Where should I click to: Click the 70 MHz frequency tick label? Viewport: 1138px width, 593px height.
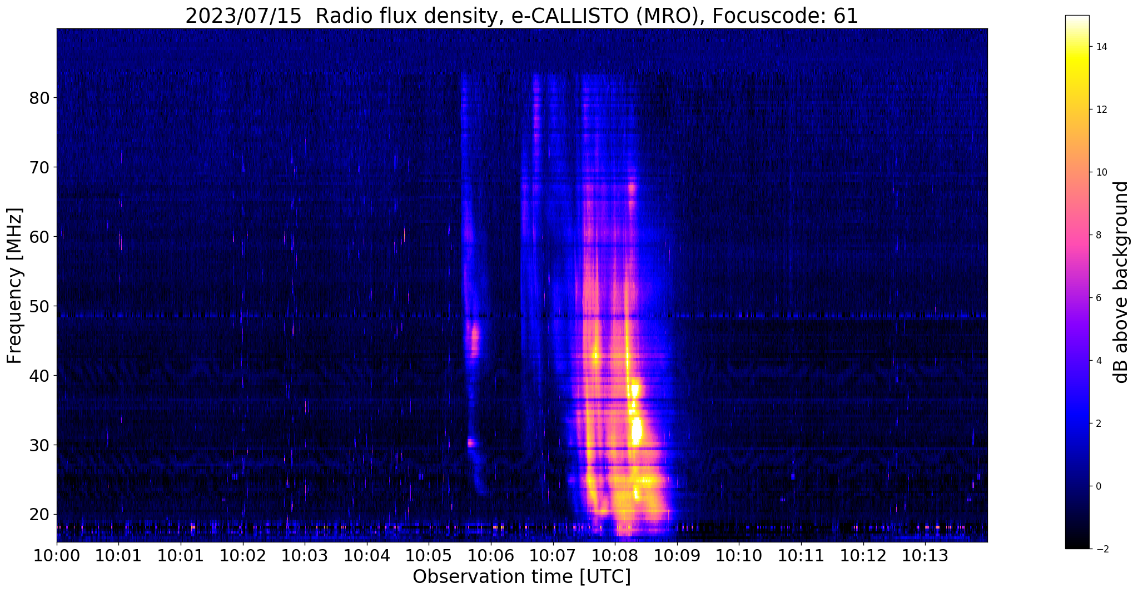click(x=40, y=167)
